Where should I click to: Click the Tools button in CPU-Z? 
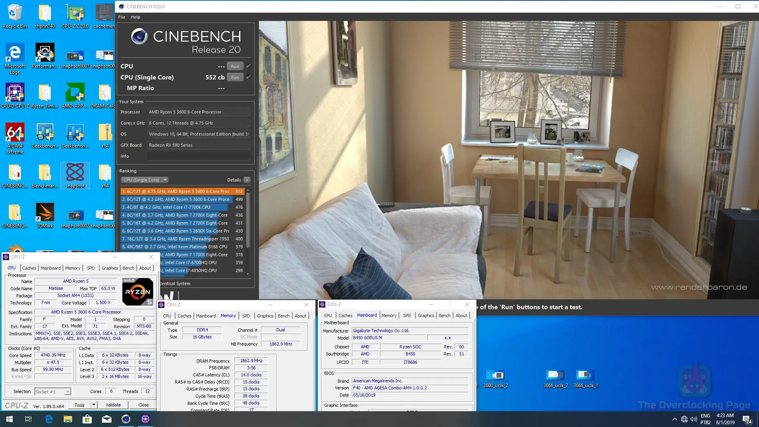click(79, 405)
